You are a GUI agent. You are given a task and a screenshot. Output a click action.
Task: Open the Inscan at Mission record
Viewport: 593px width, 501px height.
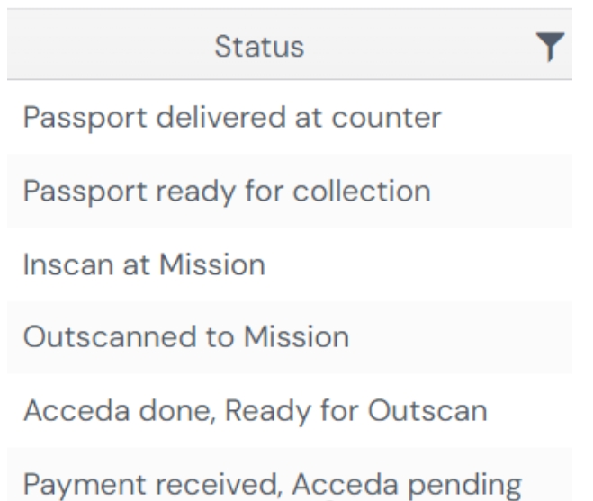coord(144,265)
